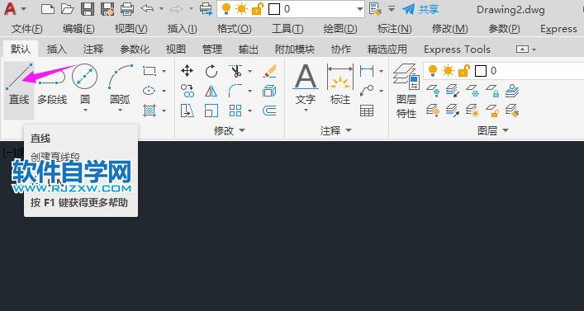Toggle layer lock padlock in ribbon layer dropdown
Image resolution: width=584 pixels, height=311 pixels.
pyautogui.click(x=463, y=71)
